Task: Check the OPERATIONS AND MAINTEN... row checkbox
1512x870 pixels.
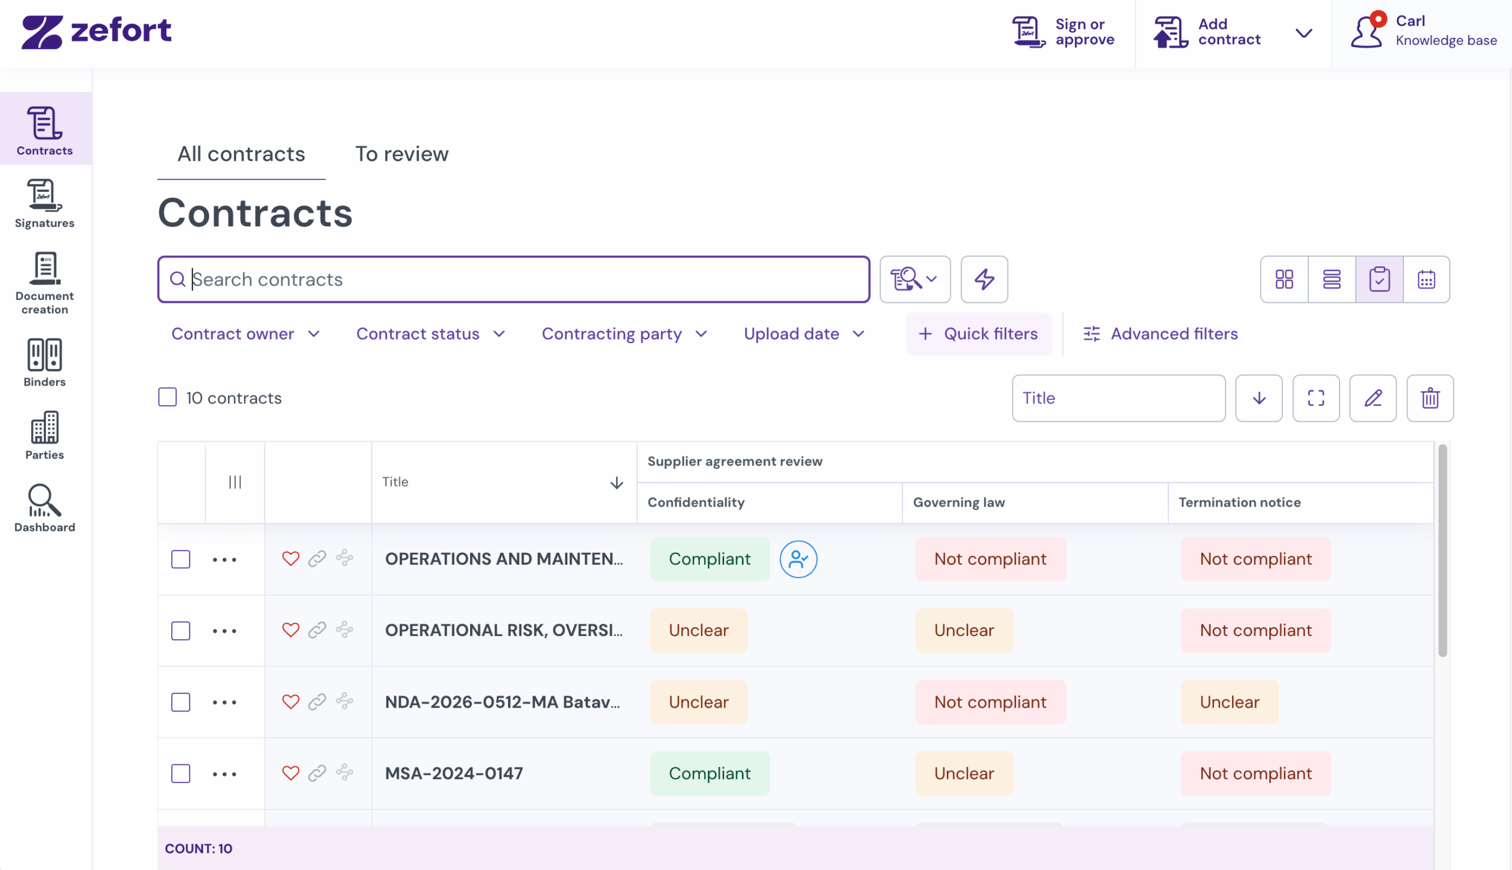Action: coord(180,559)
